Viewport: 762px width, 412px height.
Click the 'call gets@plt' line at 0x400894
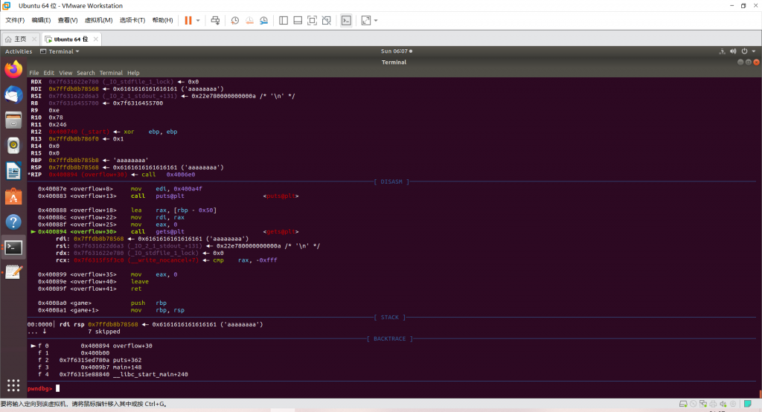pyautogui.click(x=164, y=232)
